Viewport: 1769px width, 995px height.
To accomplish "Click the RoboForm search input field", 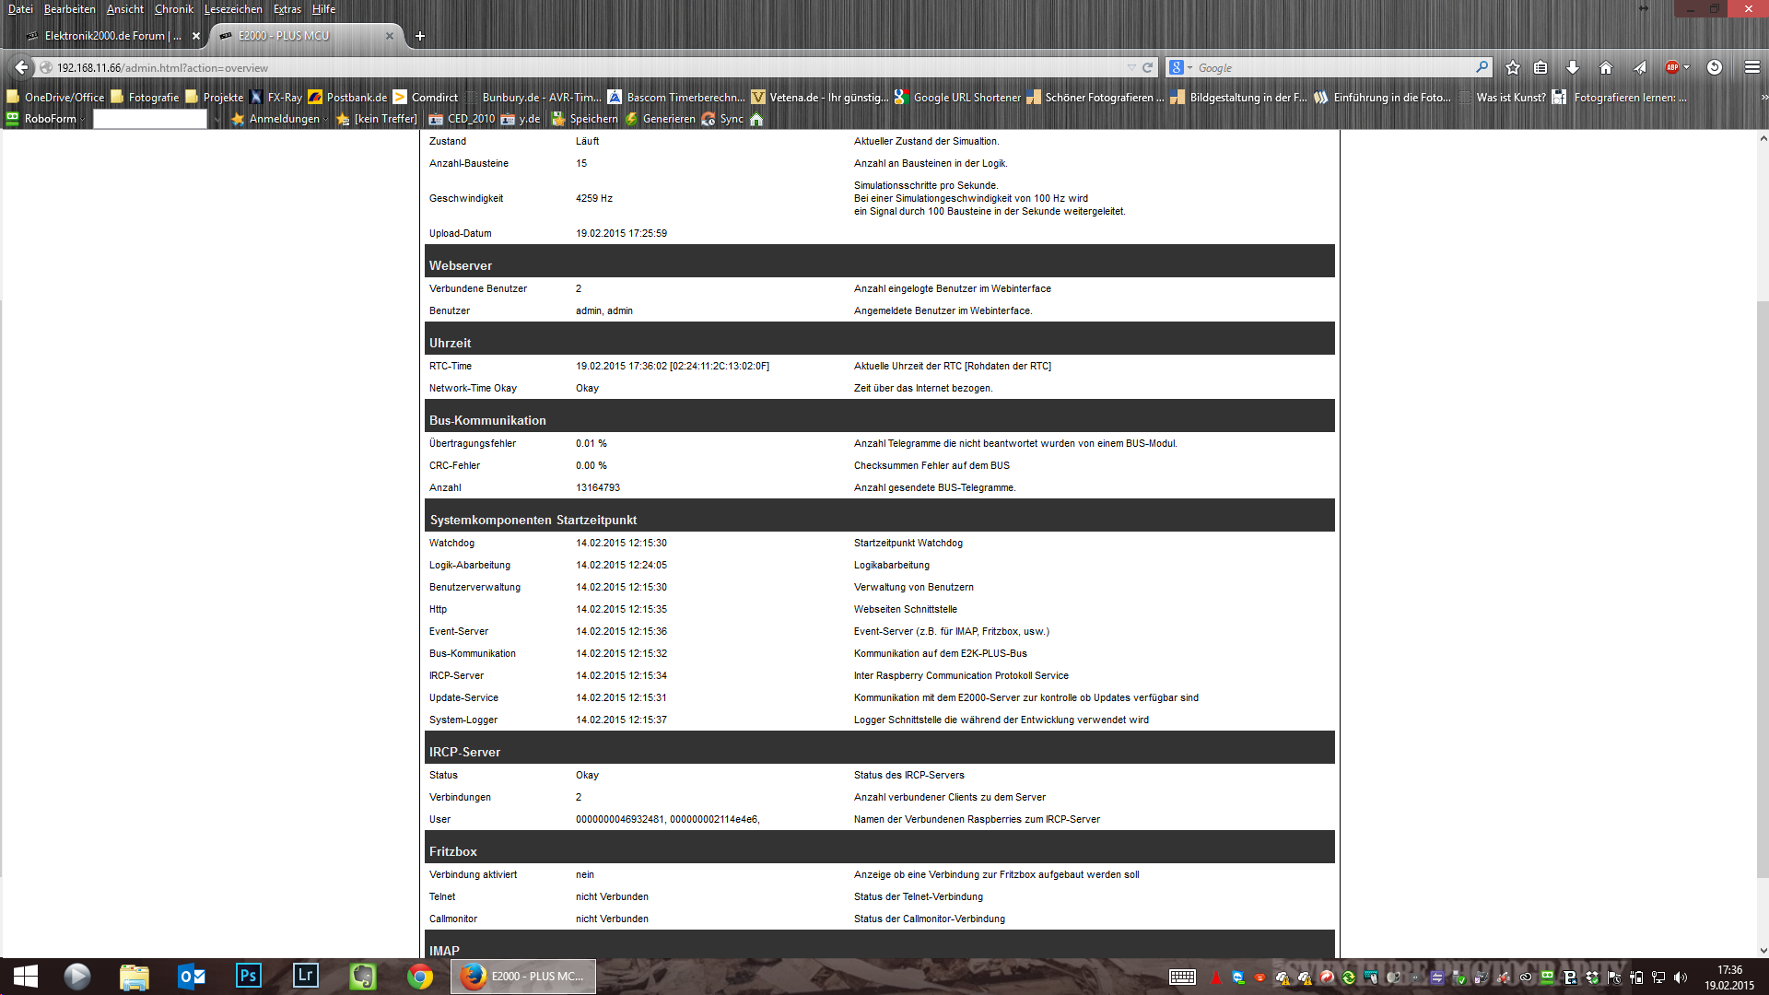I will coord(150,119).
